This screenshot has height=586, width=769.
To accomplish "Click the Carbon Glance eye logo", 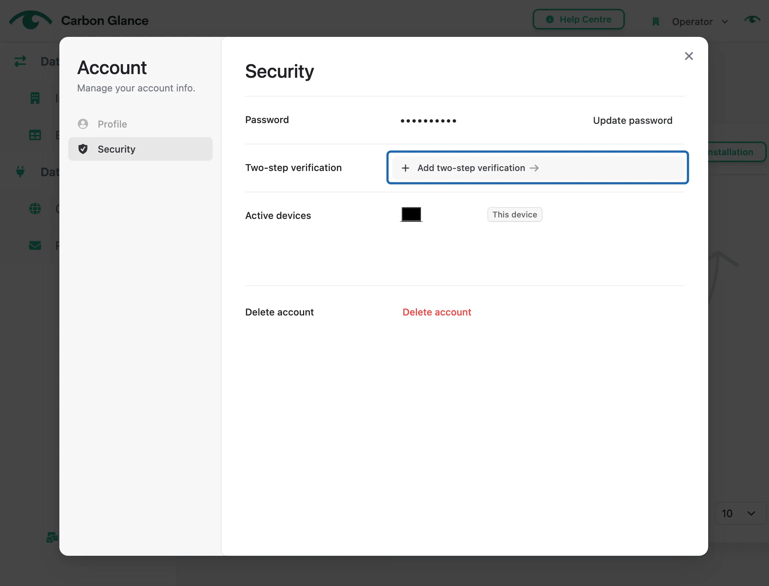I will pos(31,20).
